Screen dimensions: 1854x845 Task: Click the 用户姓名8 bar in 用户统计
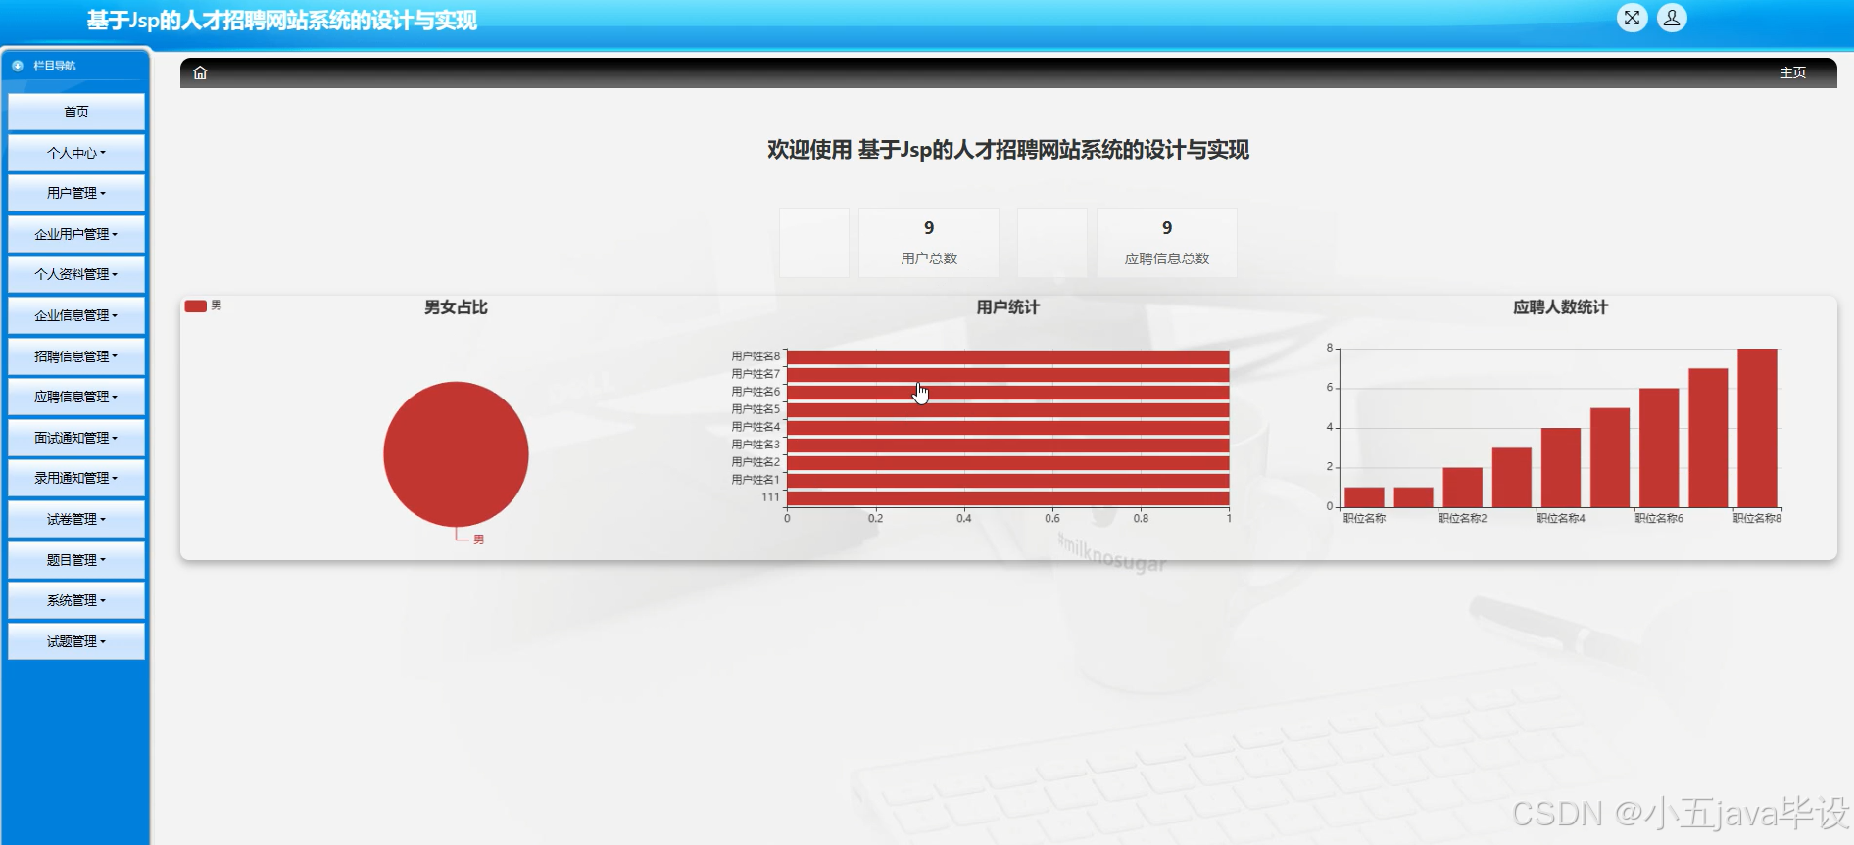1008,356
